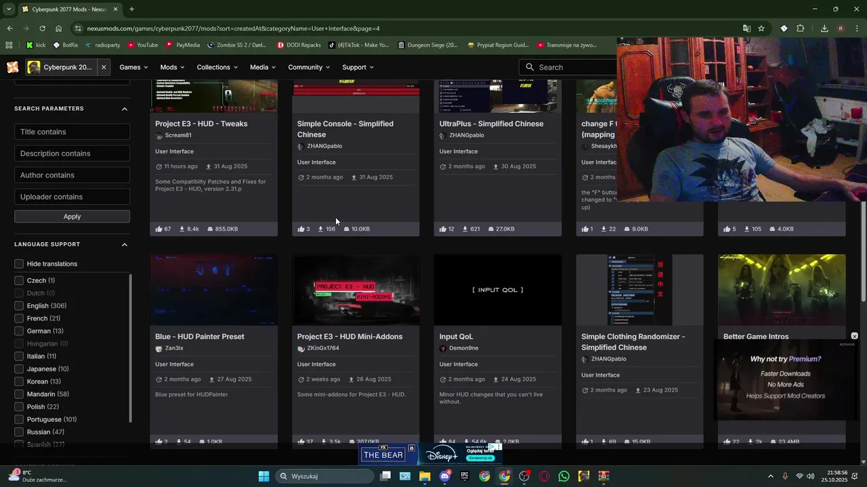Click the Uploader contains field
867x487 pixels.
[72, 197]
